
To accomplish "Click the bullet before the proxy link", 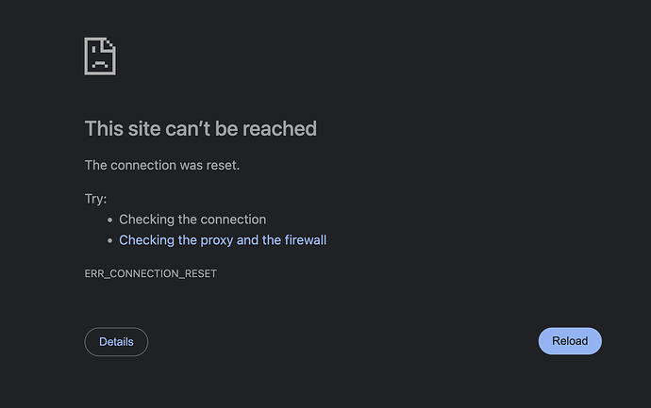I will pyautogui.click(x=108, y=240).
